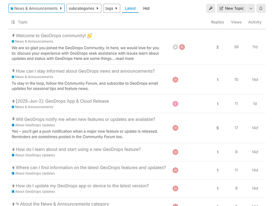The image size is (280, 206).
Task: Click waving hand emoji in Welcome title
Action: click(x=89, y=36)
